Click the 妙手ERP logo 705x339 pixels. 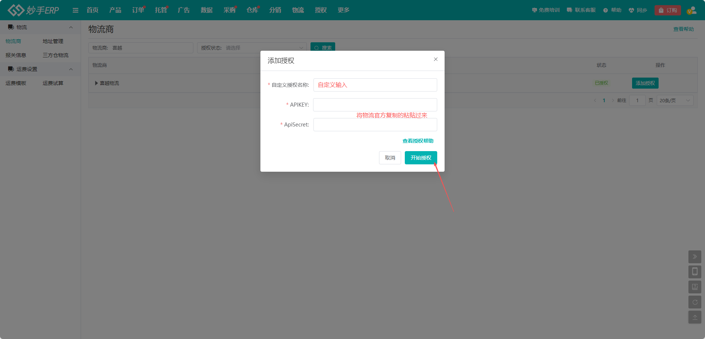(x=33, y=10)
